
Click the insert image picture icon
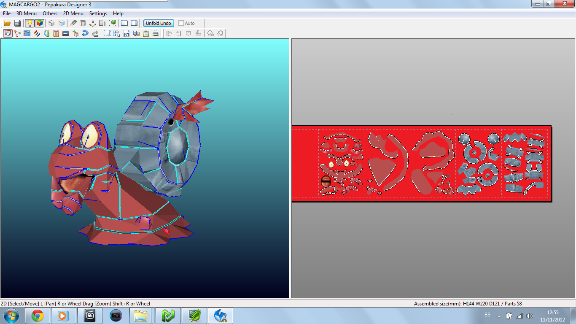(66, 33)
